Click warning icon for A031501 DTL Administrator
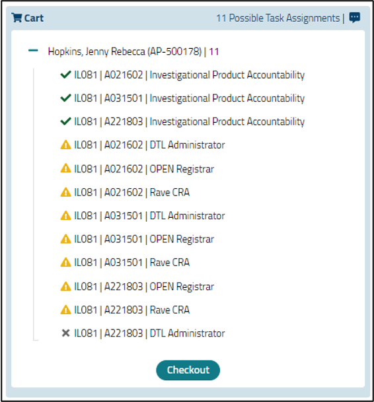This screenshot has width=374, height=402. 65,215
